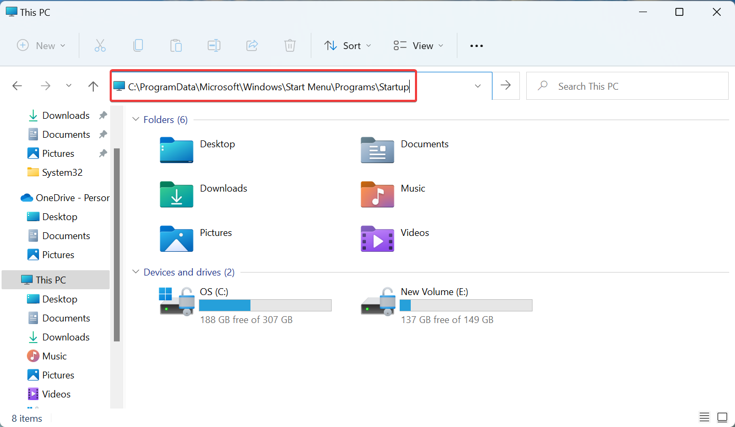
Task: Unpin Downloads from Quick Access
Action: (103, 115)
